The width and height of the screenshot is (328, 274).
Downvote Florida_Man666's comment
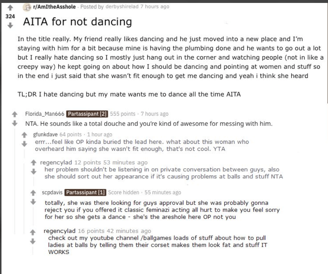click(15, 123)
